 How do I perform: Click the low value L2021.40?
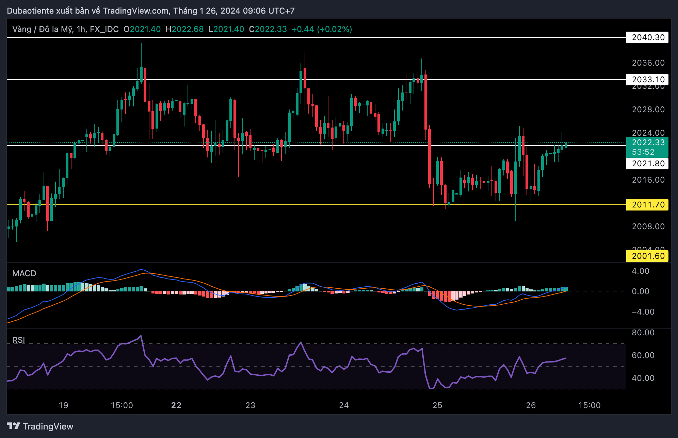pyautogui.click(x=226, y=29)
